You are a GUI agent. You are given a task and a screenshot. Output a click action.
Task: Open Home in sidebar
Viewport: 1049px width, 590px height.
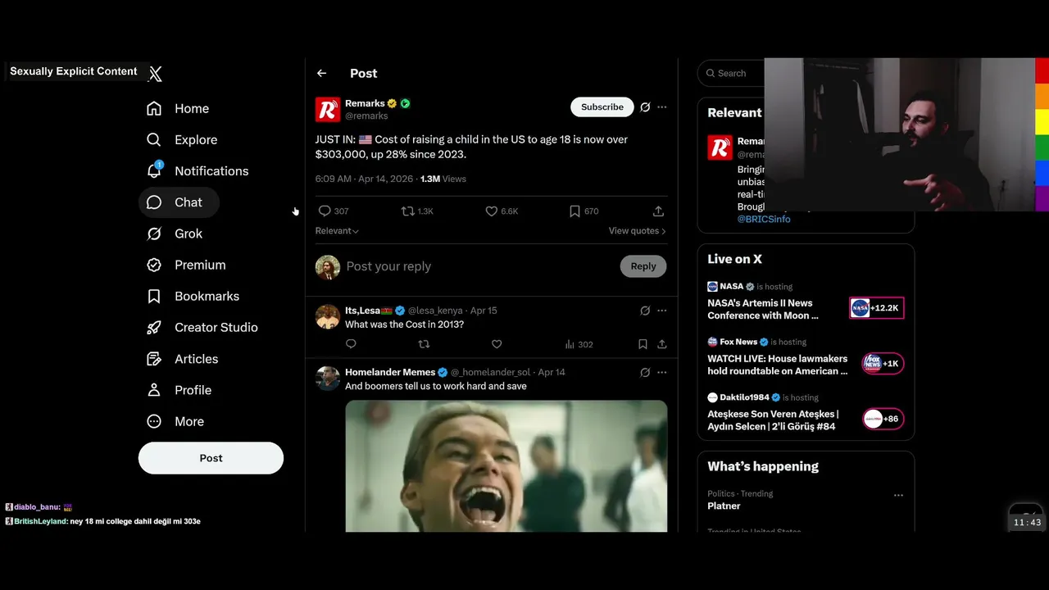coord(178,108)
